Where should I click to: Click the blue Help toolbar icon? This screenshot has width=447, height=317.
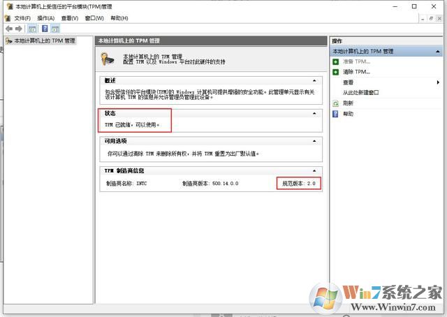45,29
